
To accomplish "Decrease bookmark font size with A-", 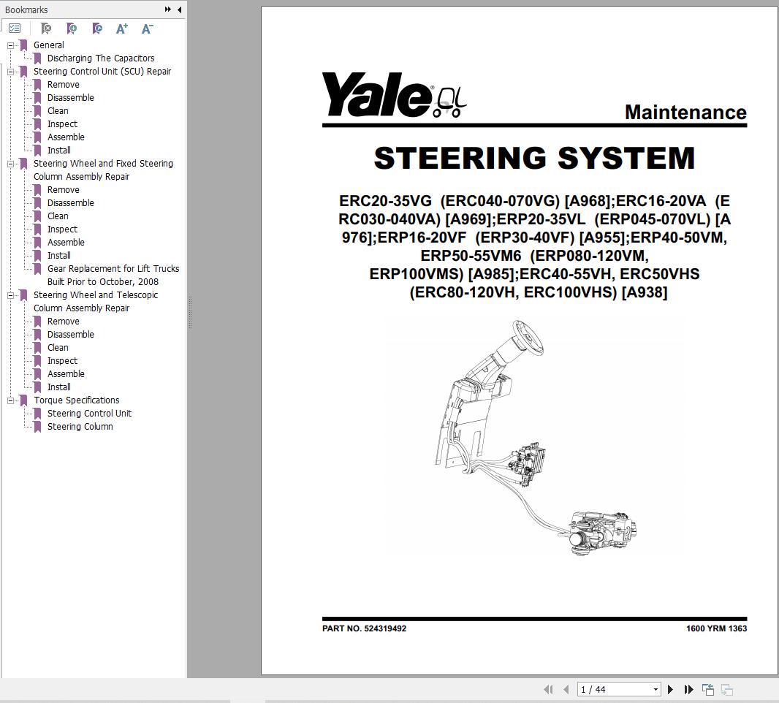I will 147,28.
